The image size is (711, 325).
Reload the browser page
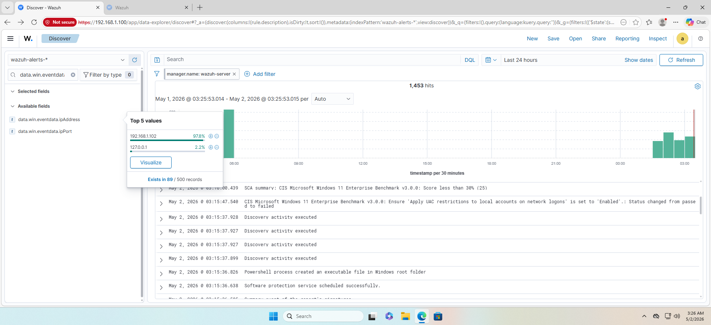[x=34, y=22]
